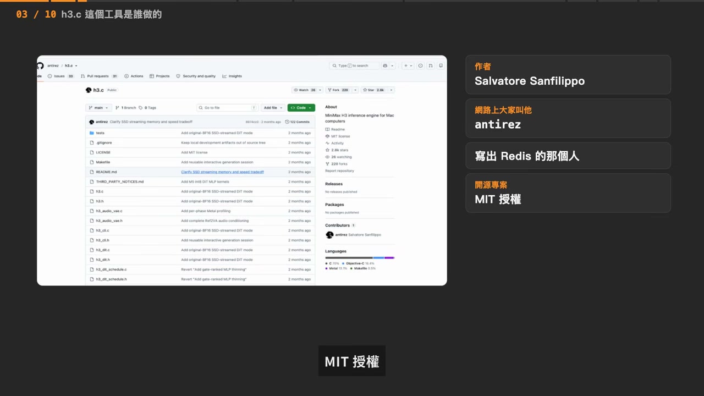This screenshot has width=704, height=396.
Task: Expand the main branch selector
Action: coord(98,108)
